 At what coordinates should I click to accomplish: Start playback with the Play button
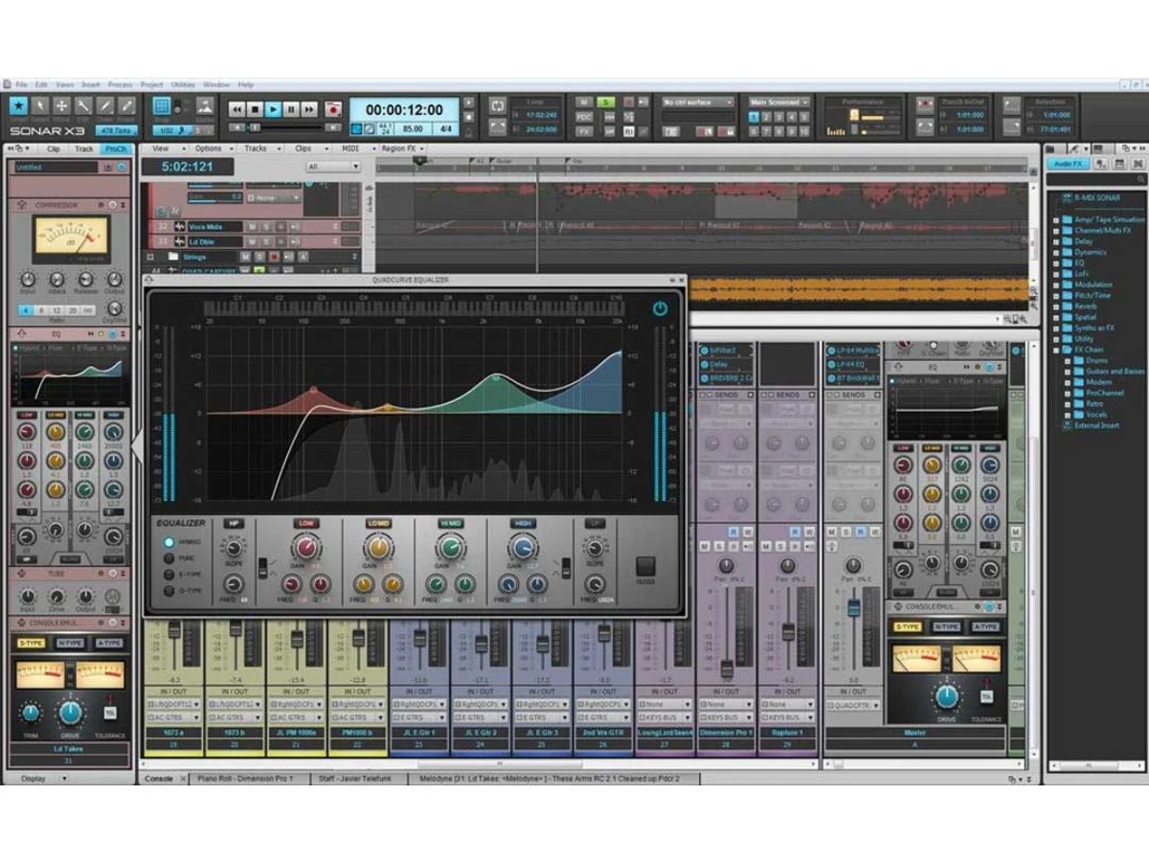click(273, 109)
